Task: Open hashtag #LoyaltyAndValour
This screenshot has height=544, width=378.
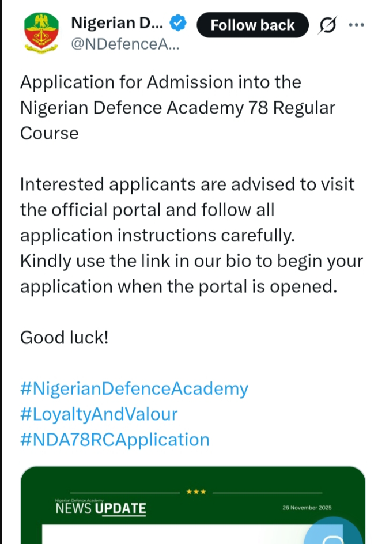Action: (x=99, y=414)
